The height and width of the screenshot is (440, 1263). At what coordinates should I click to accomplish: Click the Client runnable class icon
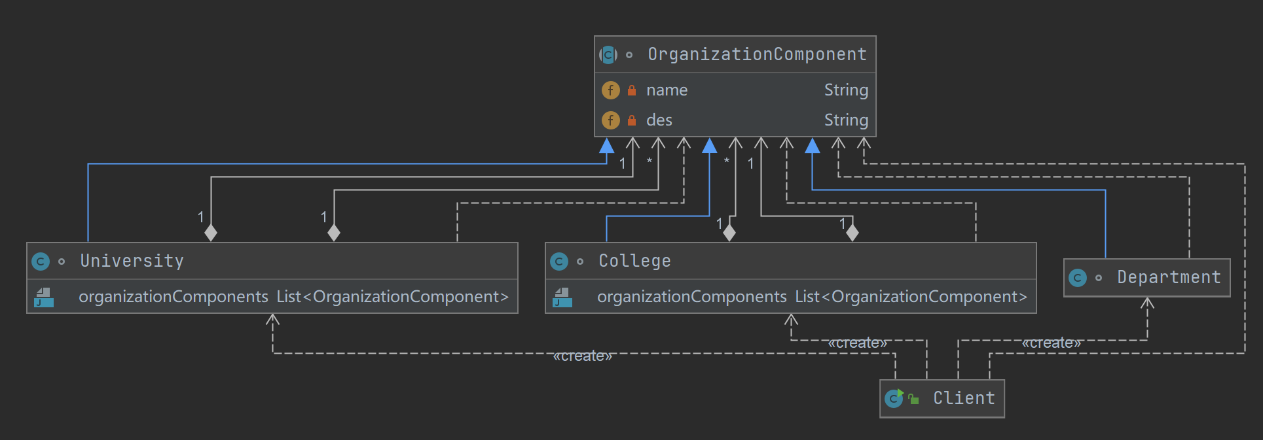894,398
